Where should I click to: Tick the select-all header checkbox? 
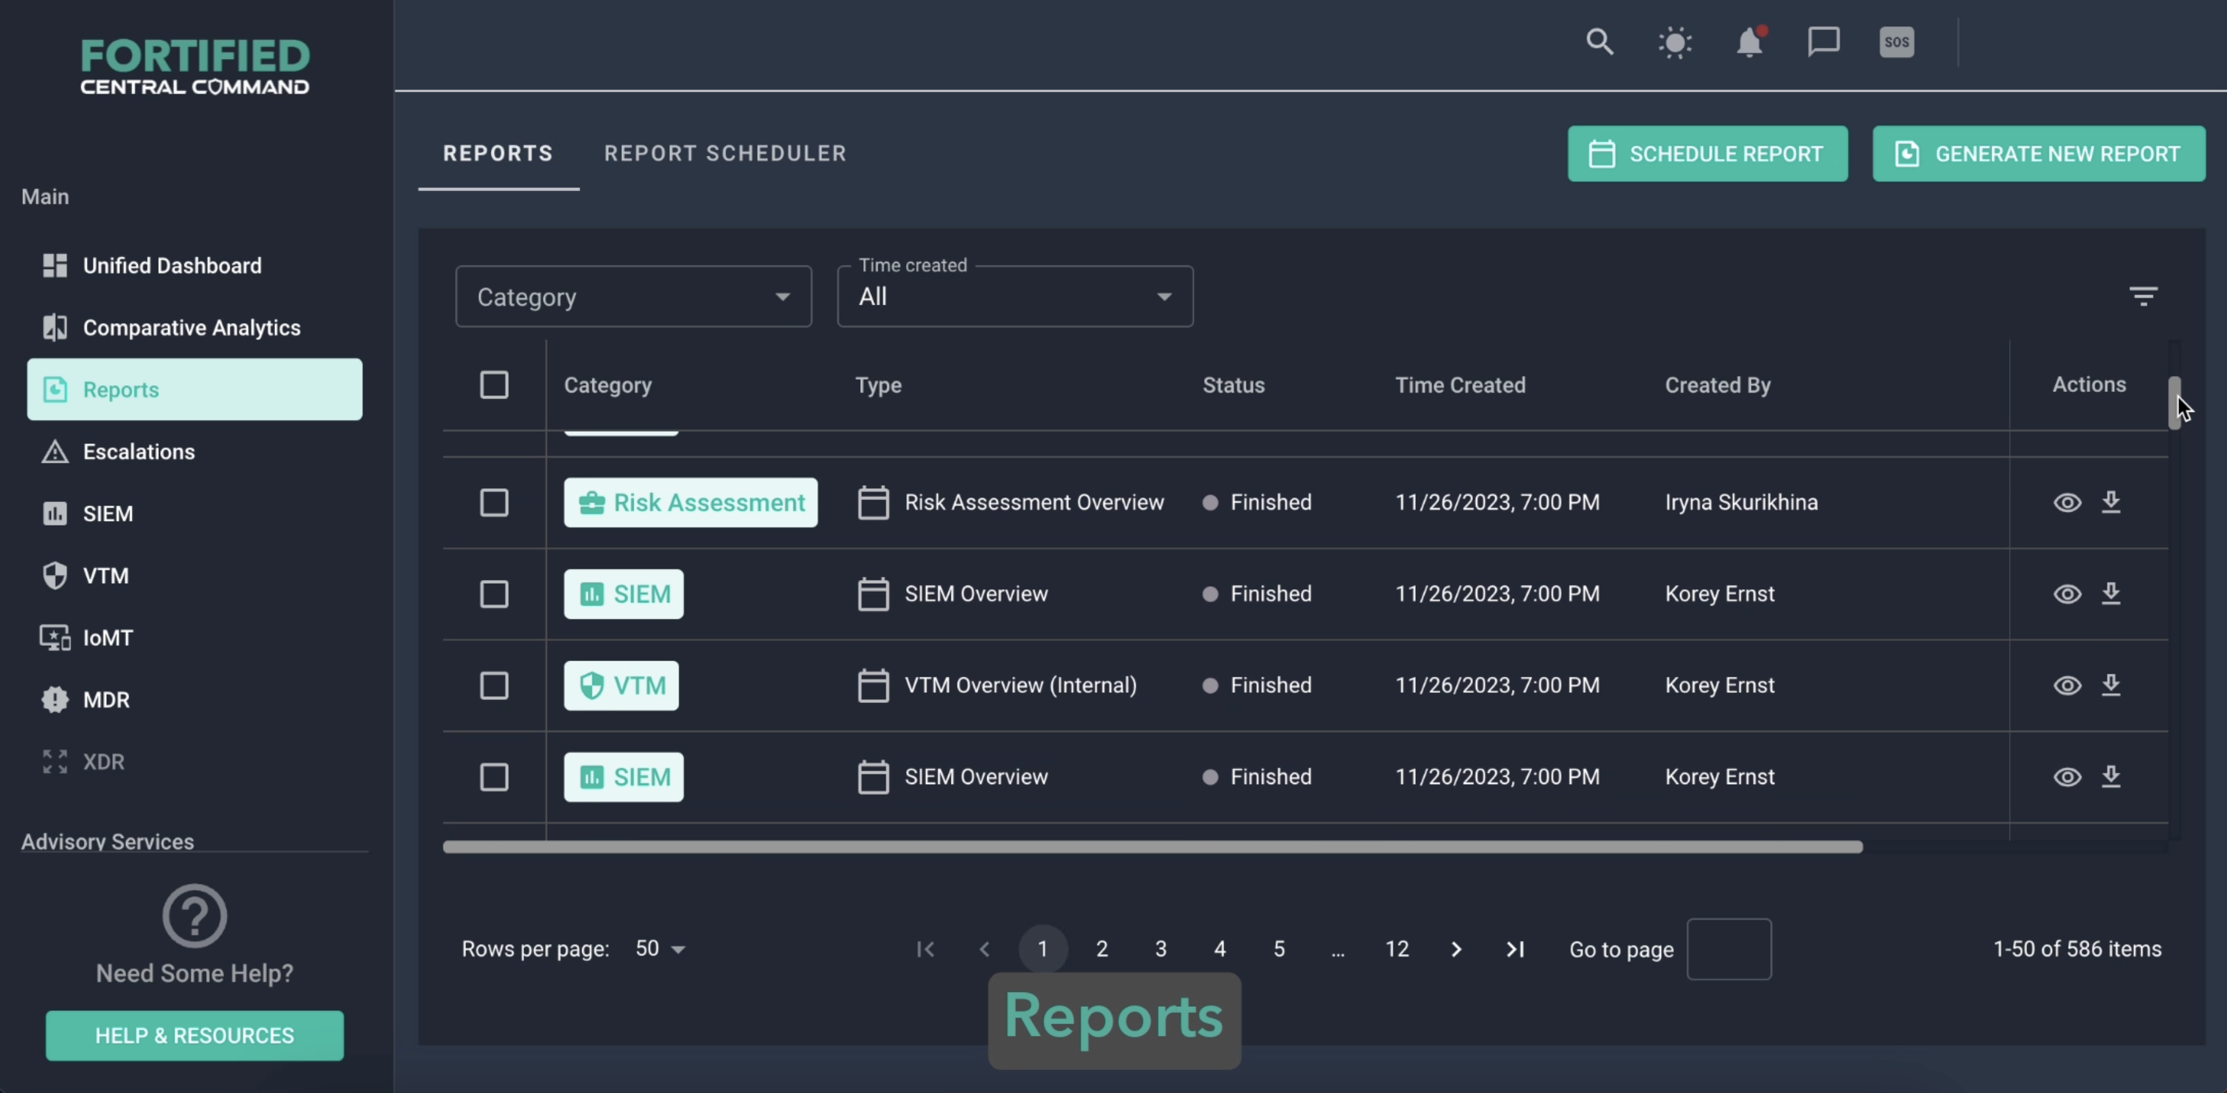point(493,385)
